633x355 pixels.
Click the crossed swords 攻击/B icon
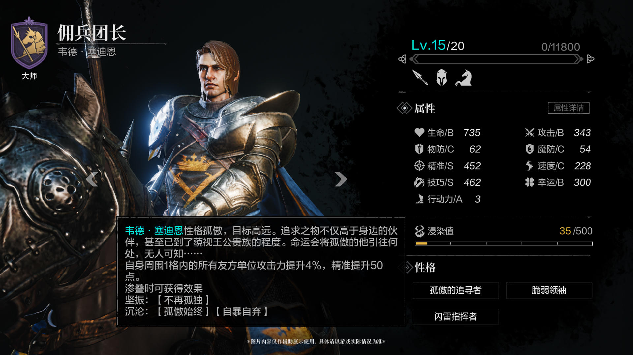point(529,133)
